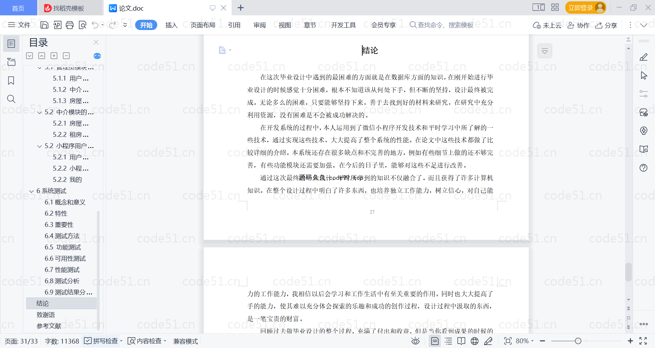Click fullscreen icon in status bar
This screenshot has height=348, width=655.
tap(643, 341)
